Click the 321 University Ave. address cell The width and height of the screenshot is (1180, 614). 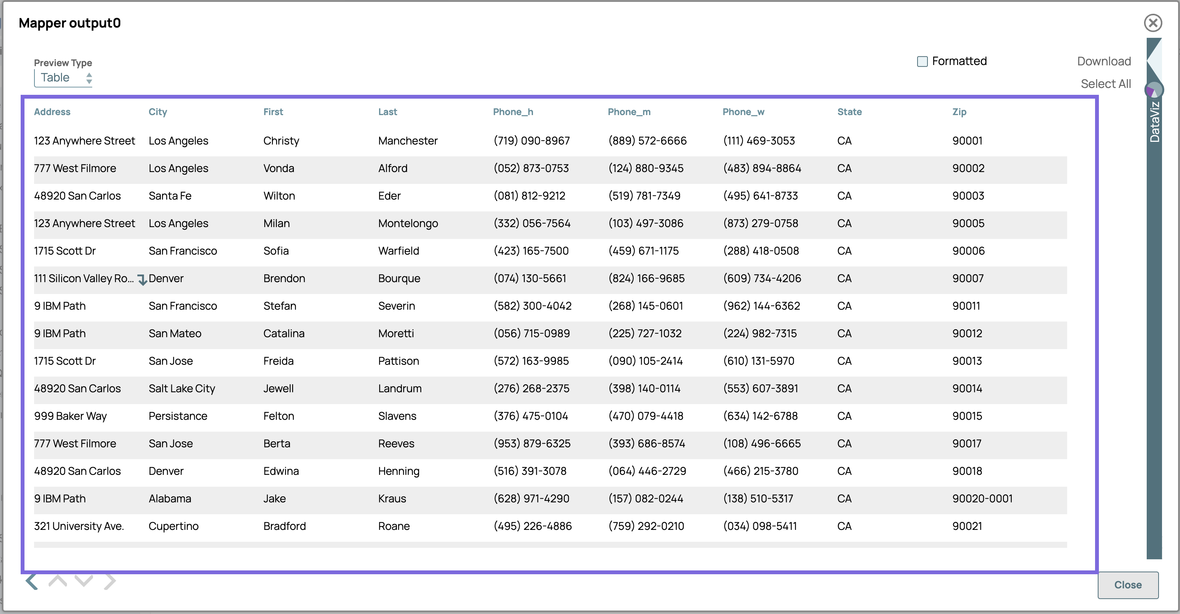(x=79, y=526)
